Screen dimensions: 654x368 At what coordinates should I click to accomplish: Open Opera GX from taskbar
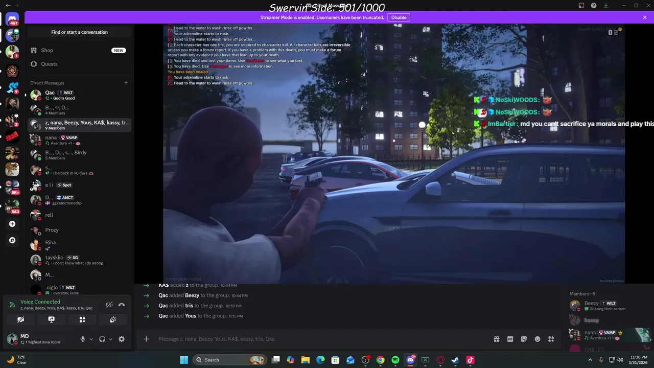click(x=440, y=360)
